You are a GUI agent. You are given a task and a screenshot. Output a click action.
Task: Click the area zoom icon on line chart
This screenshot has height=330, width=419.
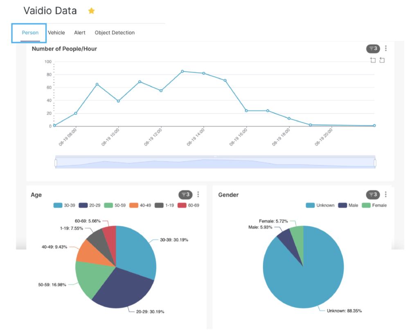[373, 60]
